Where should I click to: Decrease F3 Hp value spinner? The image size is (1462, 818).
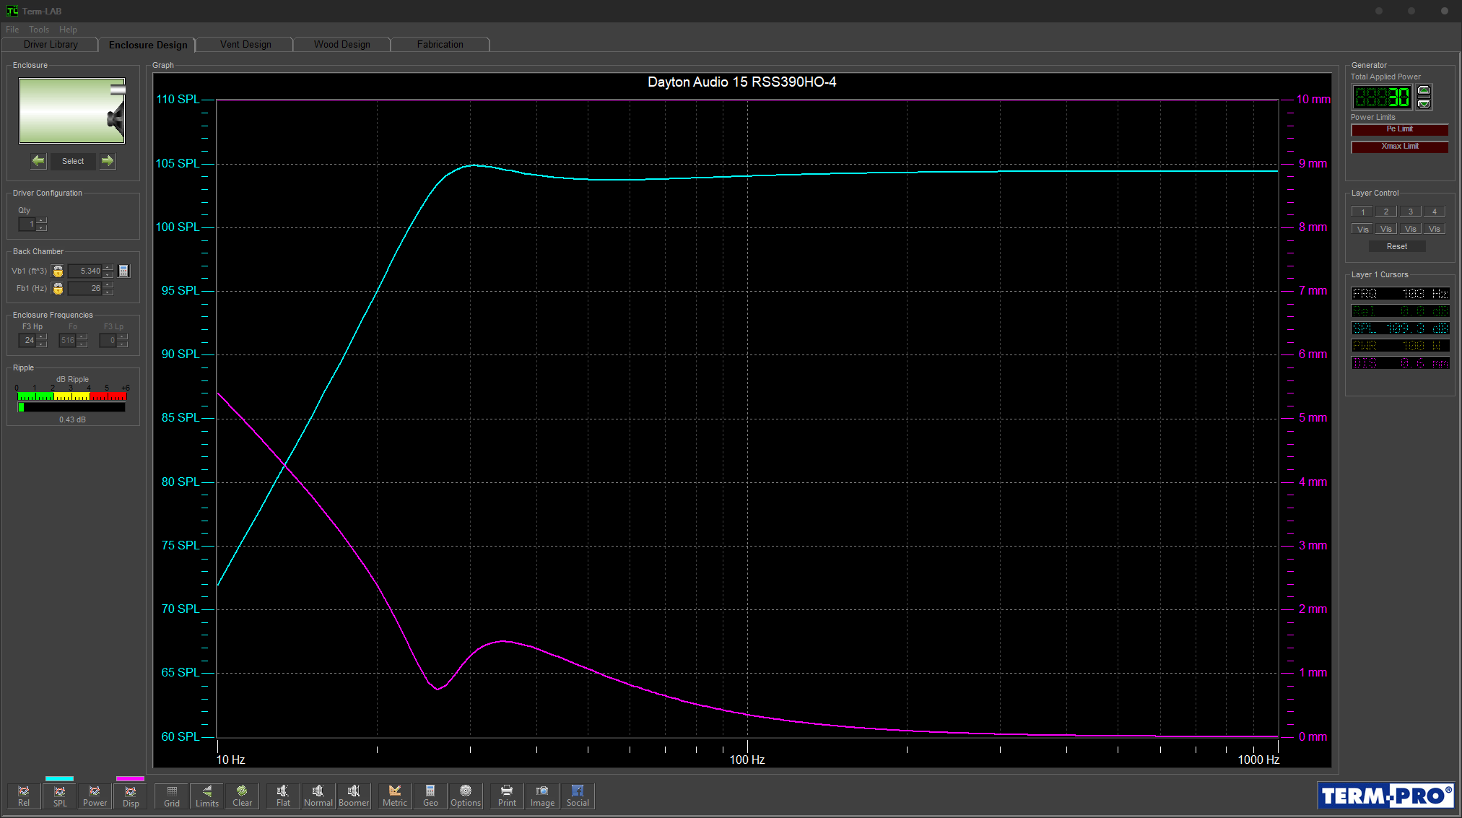coord(42,344)
